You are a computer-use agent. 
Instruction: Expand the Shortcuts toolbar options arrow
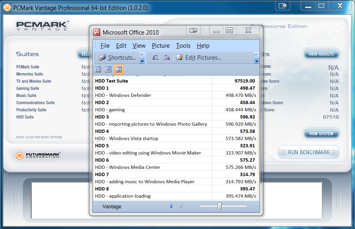pyautogui.click(x=142, y=58)
